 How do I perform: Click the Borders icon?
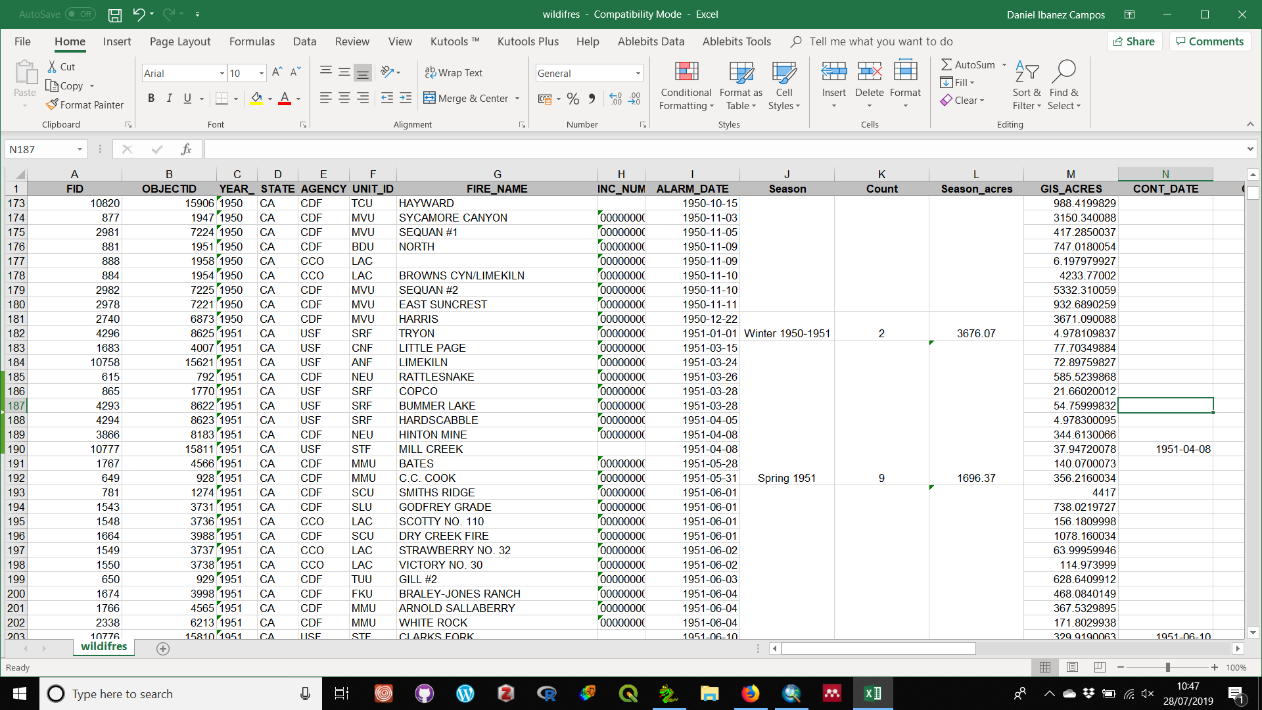pos(222,99)
